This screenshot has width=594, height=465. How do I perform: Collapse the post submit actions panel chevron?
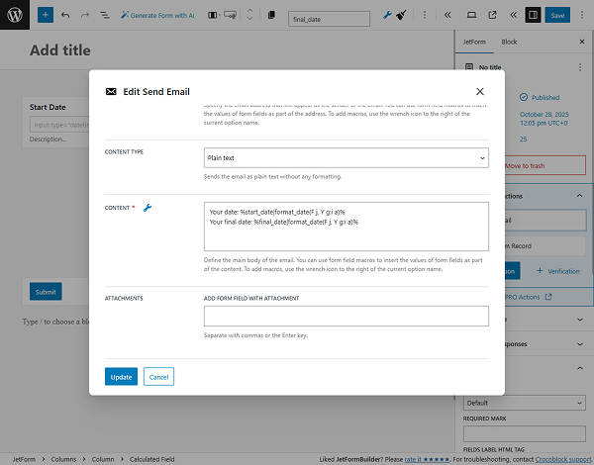click(x=579, y=196)
